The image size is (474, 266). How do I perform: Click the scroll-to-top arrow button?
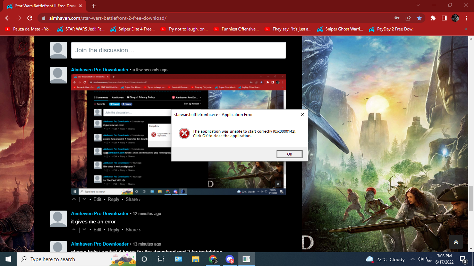(x=456, y=242)
